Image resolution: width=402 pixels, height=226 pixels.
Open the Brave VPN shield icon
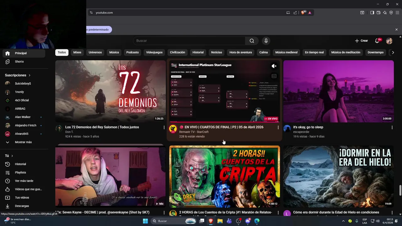click(391, 13)
